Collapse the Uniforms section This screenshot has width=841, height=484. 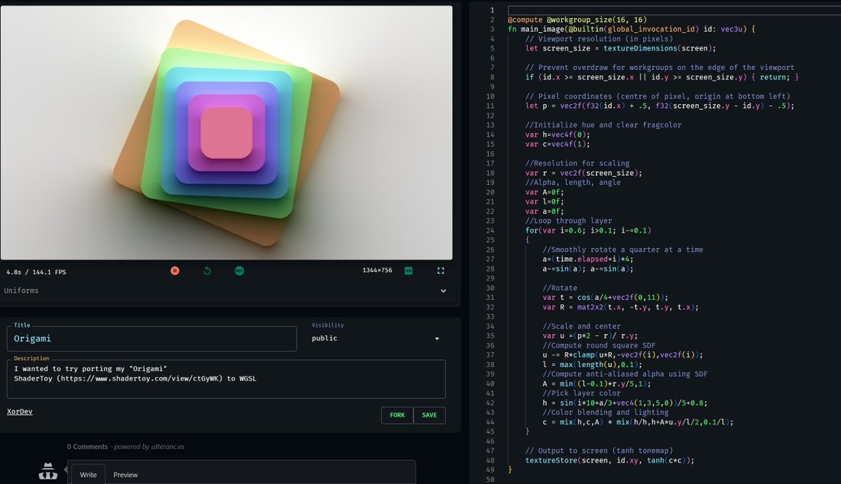click(443, 290)
